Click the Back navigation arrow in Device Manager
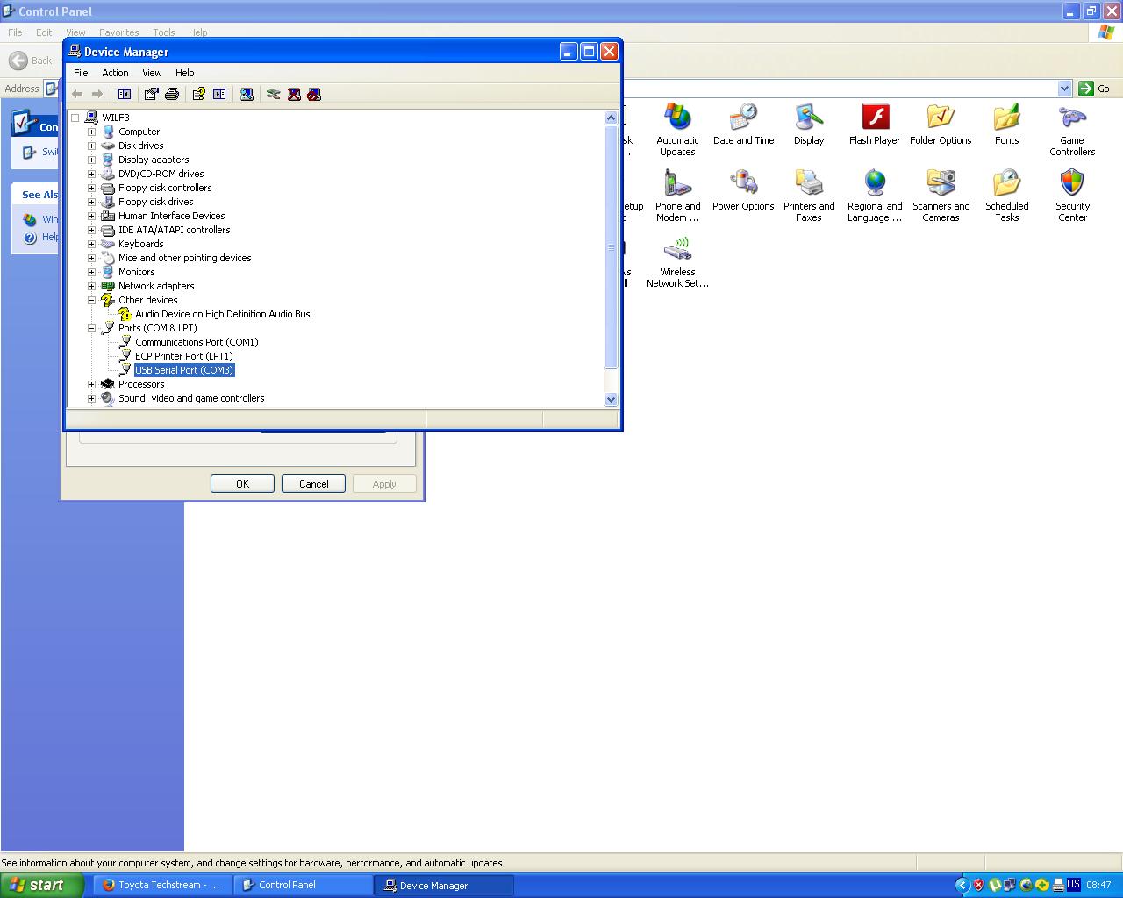 (77, 94)
